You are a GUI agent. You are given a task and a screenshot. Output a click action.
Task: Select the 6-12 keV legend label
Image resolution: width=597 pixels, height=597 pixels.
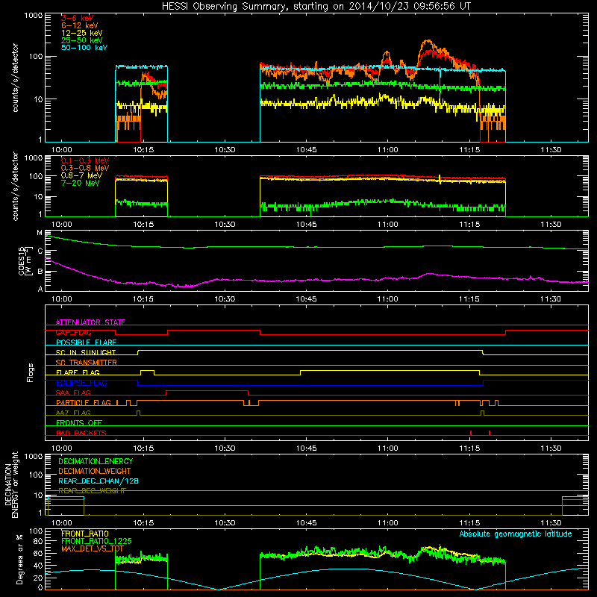80,25
